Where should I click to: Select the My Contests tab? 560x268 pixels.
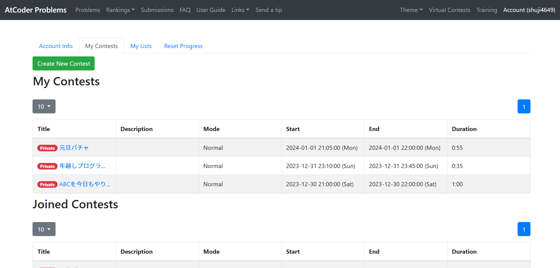tap(101, 46)
